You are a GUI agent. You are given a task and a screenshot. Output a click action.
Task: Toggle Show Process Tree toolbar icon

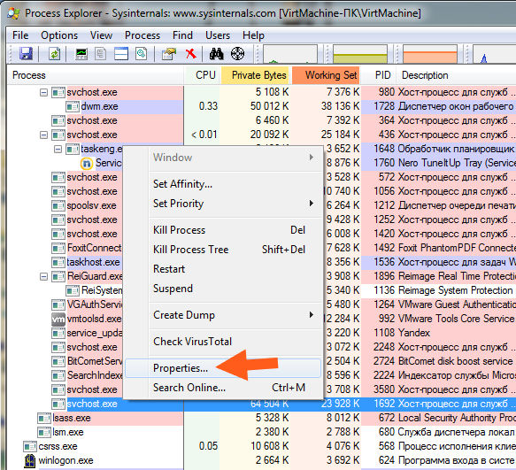101,53
